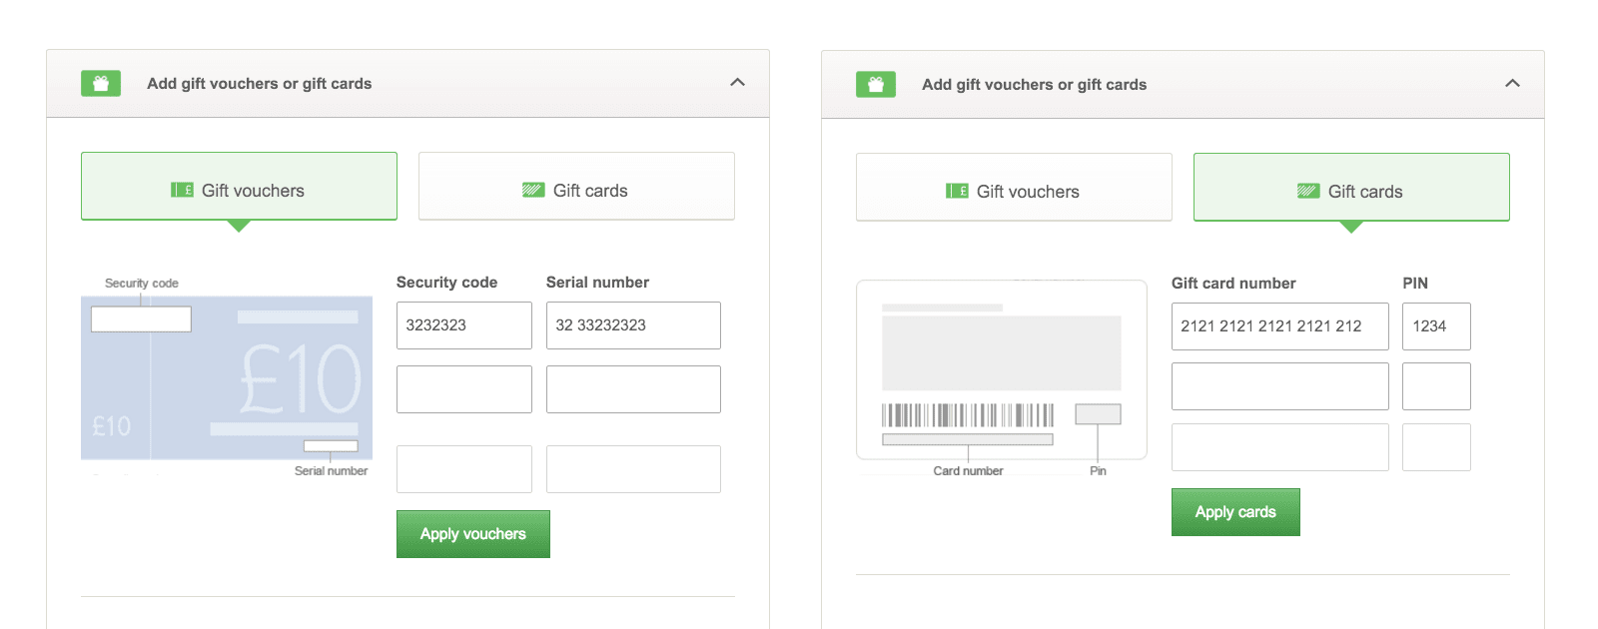Select the active Gift vouchers tab in left panel
The image size is (1598, 629).
pos(239,187)
